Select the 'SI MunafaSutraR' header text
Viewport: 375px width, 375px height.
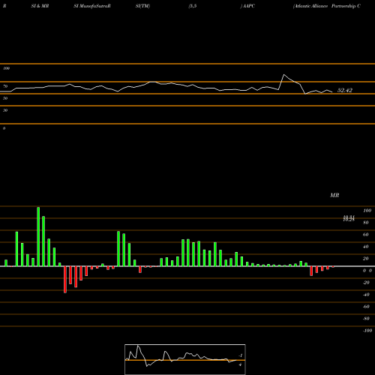92,6
